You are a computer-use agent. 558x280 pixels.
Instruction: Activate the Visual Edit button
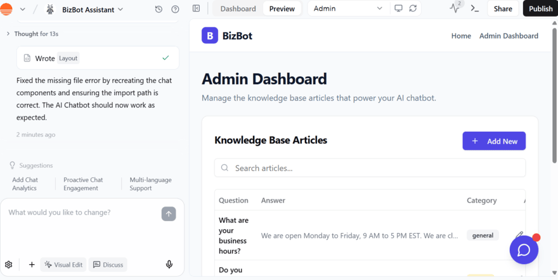pos(63,265)
